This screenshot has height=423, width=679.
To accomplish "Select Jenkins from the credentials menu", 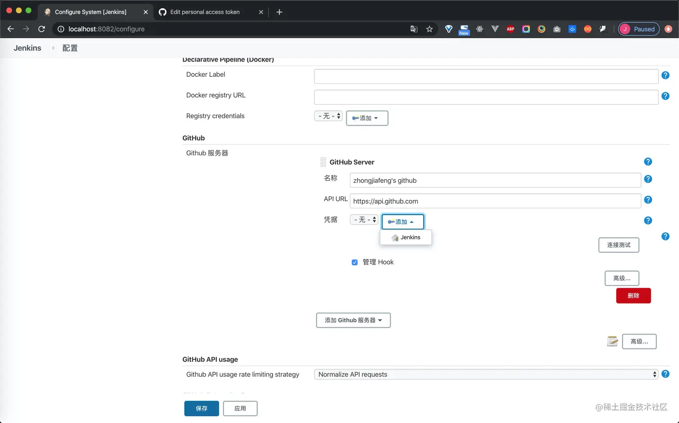I will pyautogui.click(x=406, y=238).
